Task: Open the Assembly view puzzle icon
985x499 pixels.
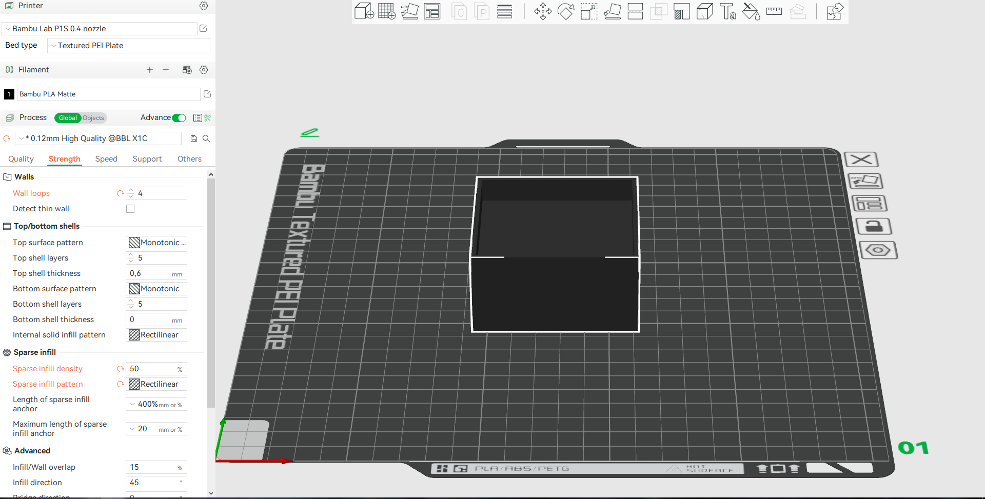Action: click(835, 11)
